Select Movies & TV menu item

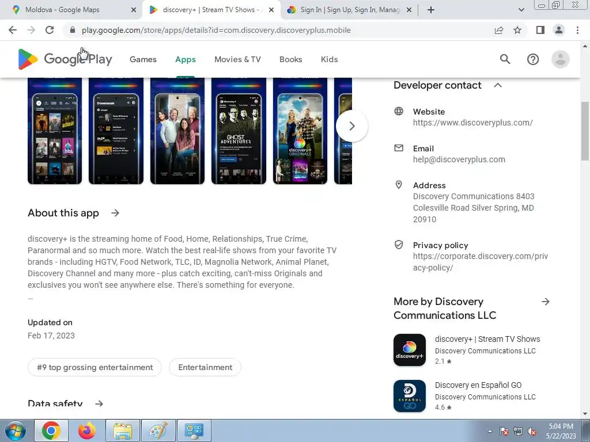click(x=237, y=59)
